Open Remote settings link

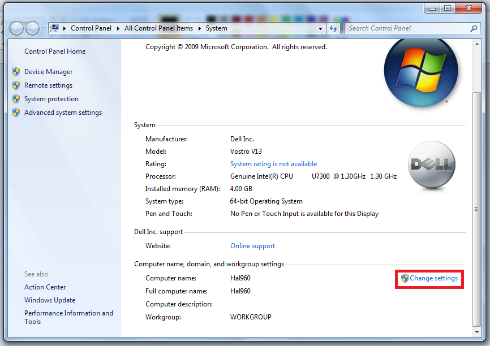49,85
